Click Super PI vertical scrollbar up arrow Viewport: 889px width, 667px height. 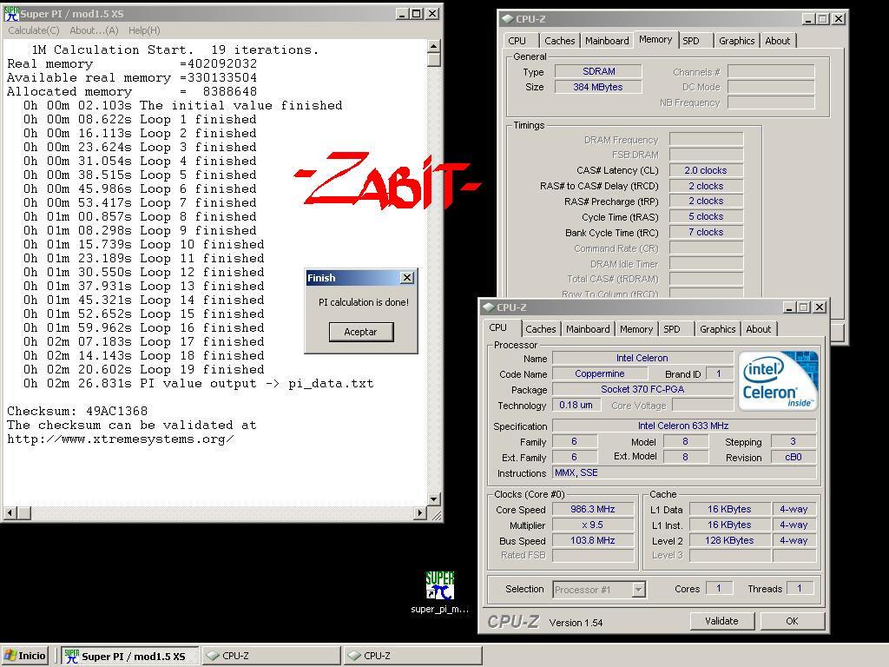[x=434, y=47]
